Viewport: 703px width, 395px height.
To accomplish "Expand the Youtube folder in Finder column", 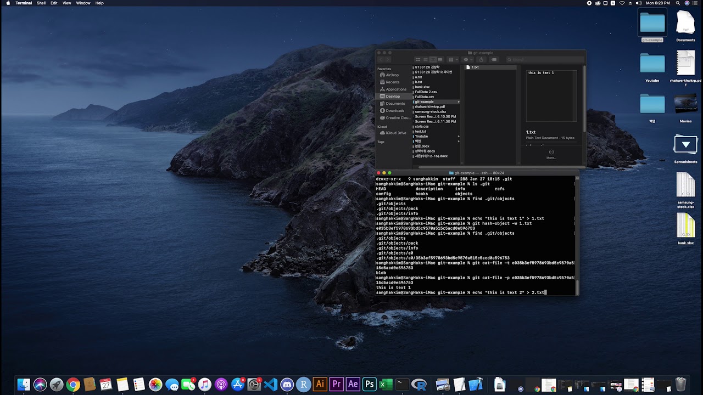I will click(459, 136).
